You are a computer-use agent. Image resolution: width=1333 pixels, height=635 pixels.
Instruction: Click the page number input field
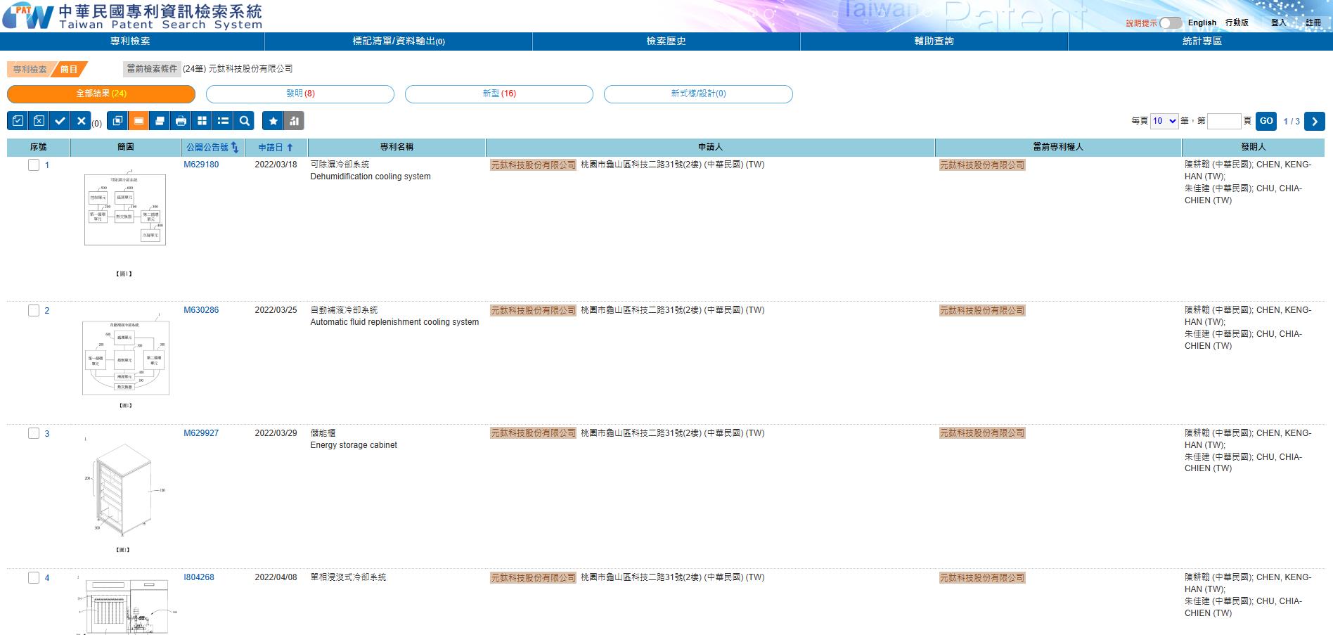[x=1224, y=121]
